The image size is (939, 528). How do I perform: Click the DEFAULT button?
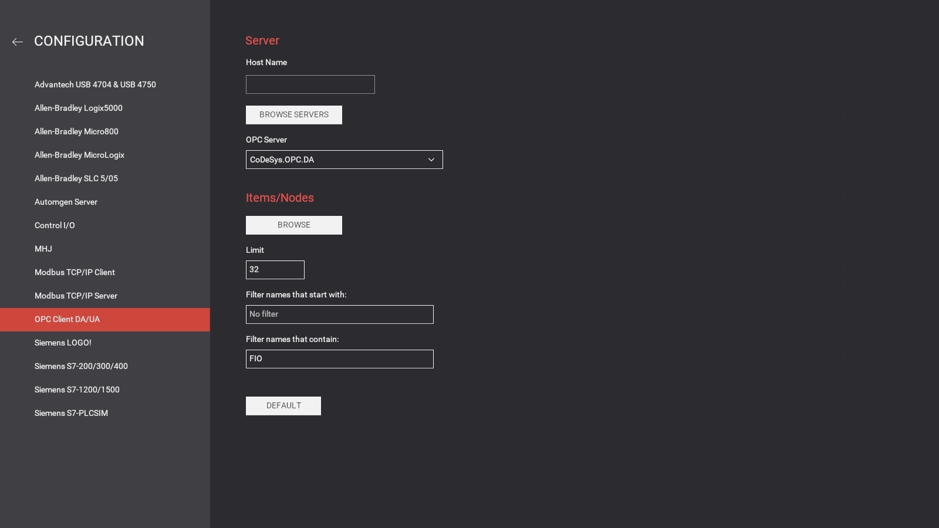coord(283,406)
